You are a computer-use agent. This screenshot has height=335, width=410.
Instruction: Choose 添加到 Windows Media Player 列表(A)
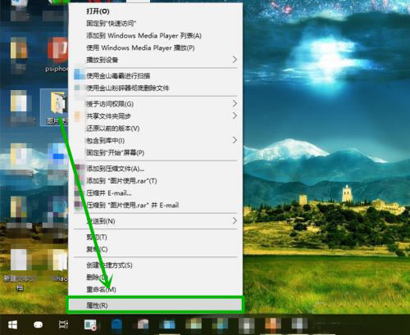(x=143, y=35)
